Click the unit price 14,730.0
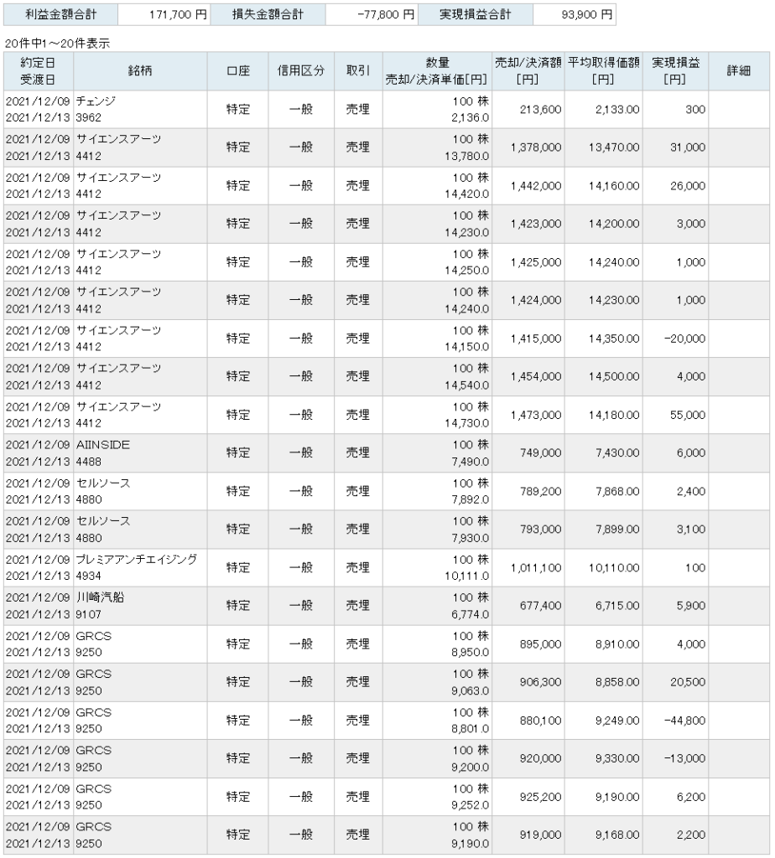 [466, 423]
